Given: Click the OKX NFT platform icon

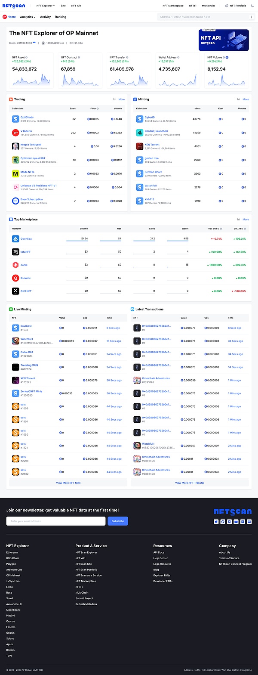Looking at the screenshot, I should coord(15,291).
